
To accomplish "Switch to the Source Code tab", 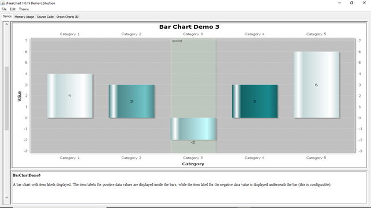I will point(45,17).
